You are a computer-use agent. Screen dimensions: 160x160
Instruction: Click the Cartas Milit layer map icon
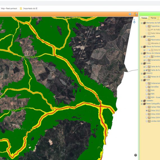[x=149, y=107]
